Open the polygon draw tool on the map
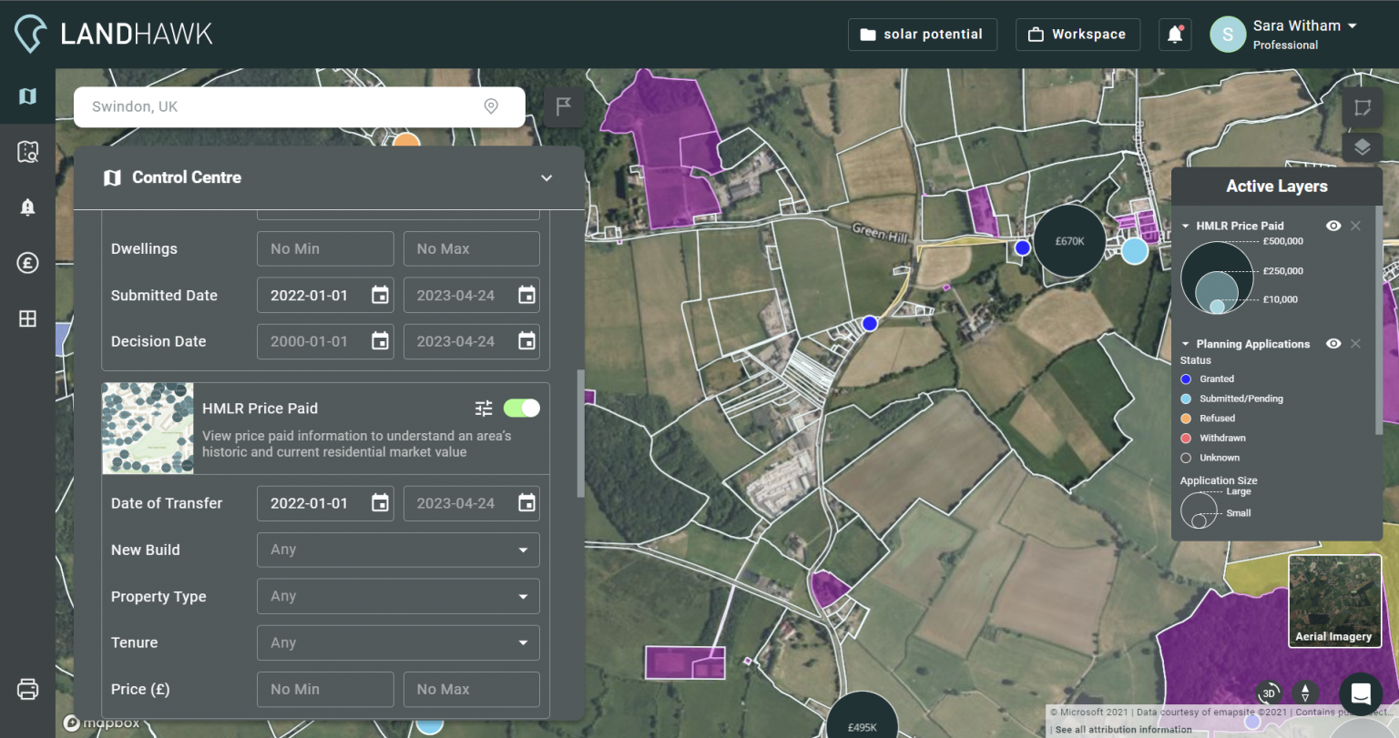 1362,106
